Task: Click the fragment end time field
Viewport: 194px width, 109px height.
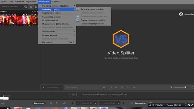Action: click(x=110, y=103)
